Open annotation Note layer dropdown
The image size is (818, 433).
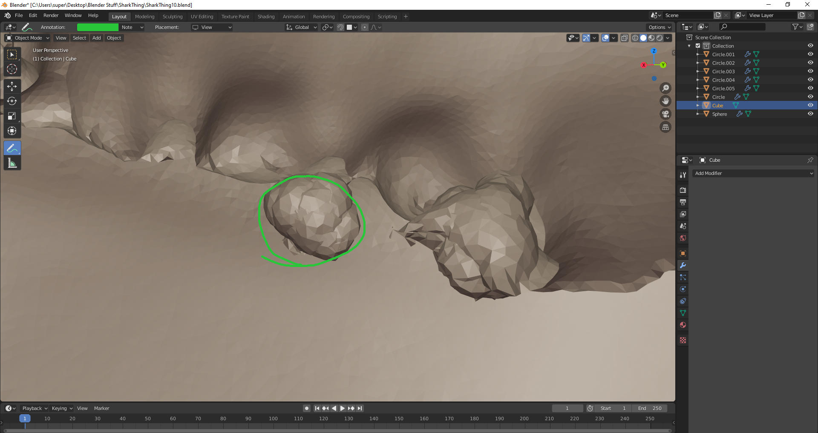coord(132,28)
